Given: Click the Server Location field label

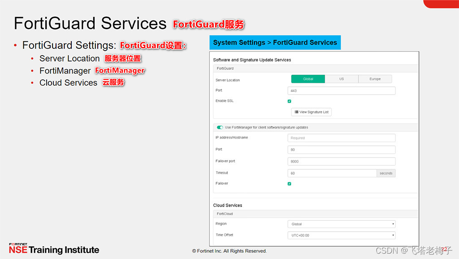Looking at the screenshot, I should tap(228, 80).
